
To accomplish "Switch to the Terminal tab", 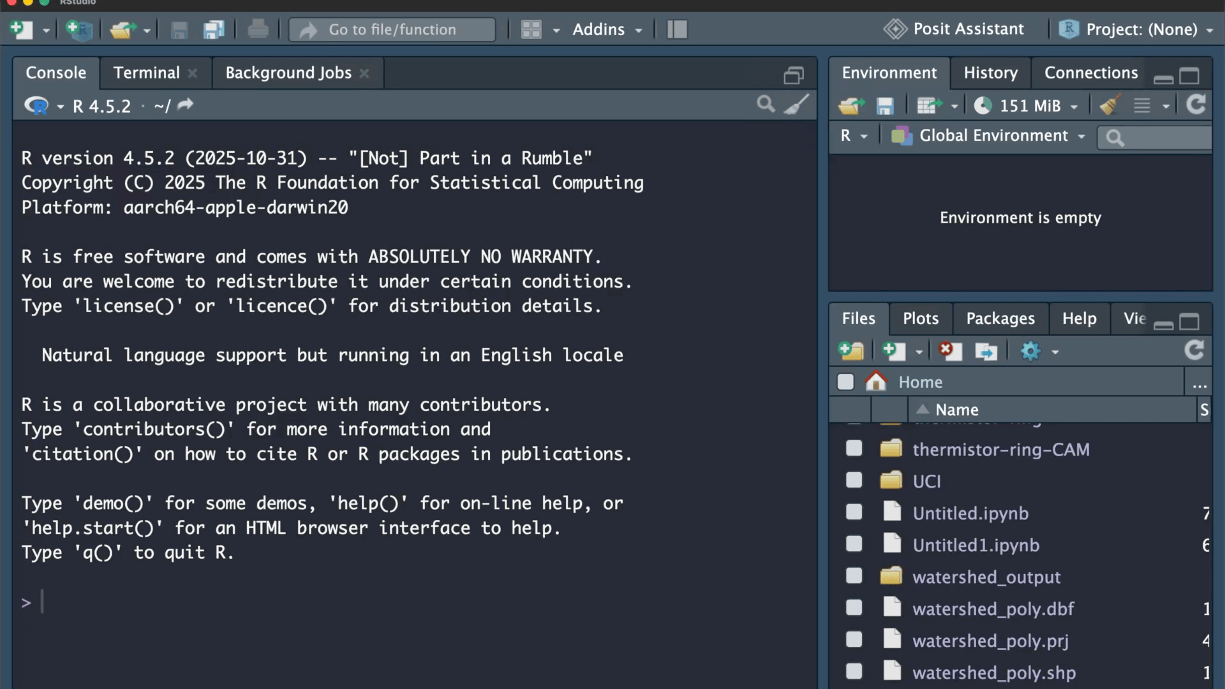I will click(x=147, y=73).
